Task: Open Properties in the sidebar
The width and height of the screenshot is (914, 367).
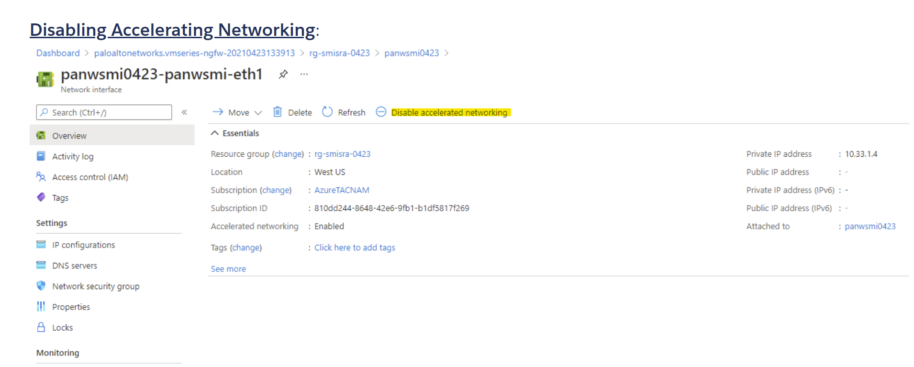Action: 71,307
